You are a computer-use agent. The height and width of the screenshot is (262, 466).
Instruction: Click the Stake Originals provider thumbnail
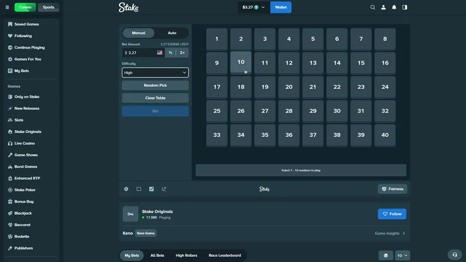pyautogui.click(x=131, y=214)
